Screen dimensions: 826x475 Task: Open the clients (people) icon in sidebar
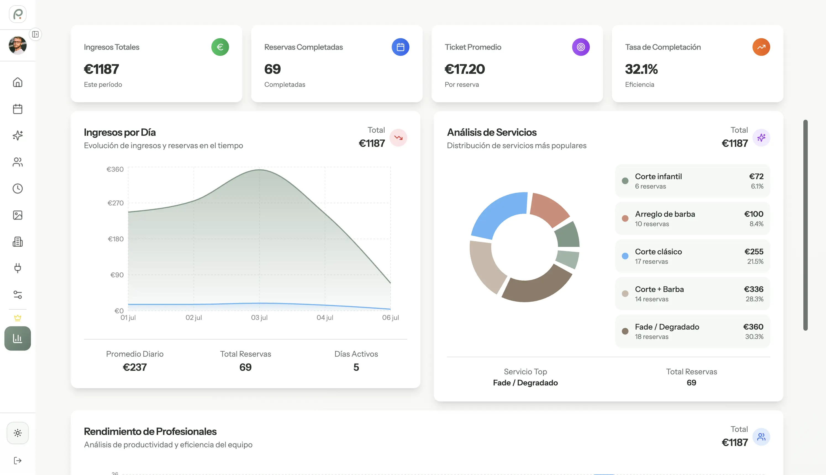point(18,162)
